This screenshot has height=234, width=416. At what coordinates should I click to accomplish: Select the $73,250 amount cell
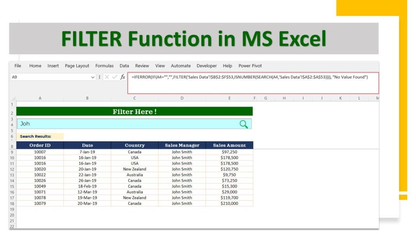(229, 181)
